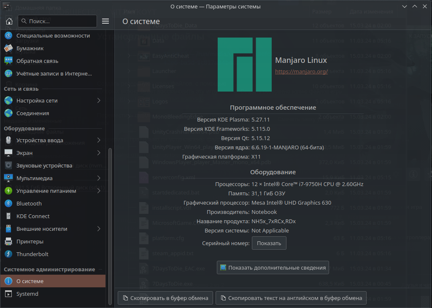Open the KDE Connect settings entry
This screenshot has height=308, width=432.
coord(53,216)
